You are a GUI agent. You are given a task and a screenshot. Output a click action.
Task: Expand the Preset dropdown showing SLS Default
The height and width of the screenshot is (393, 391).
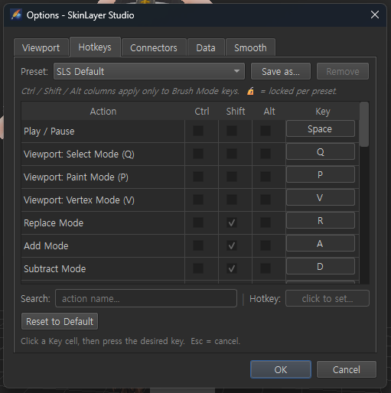149,71
